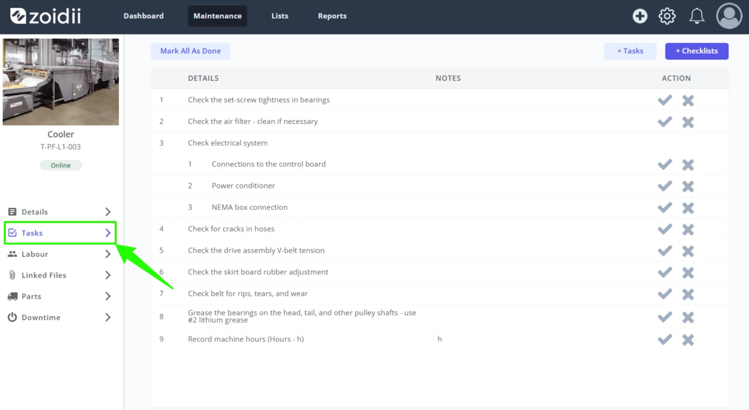
Task: Mark 'Check for cracks in hoses' done
Action: click(665, 229)
